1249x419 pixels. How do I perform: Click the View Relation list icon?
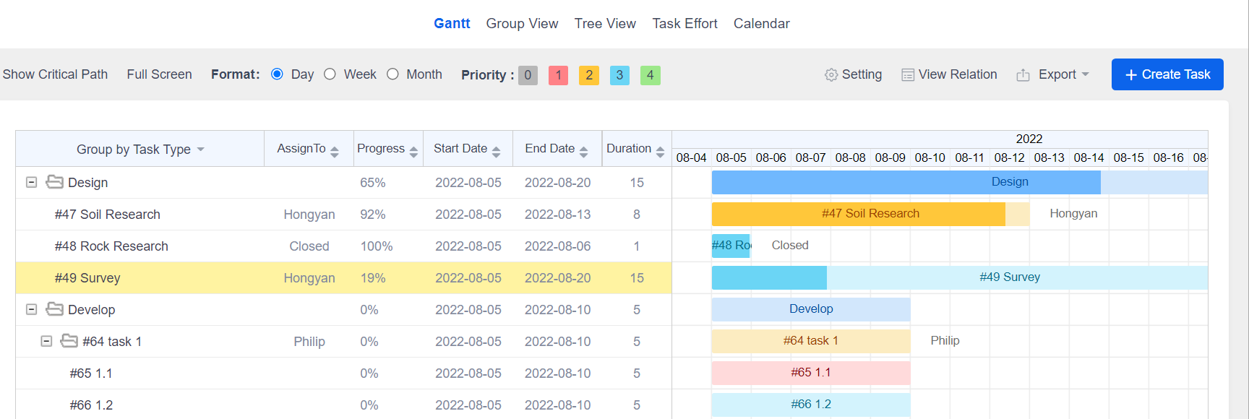pos(908,75)
